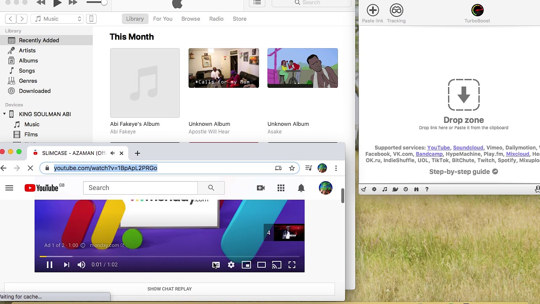Click the Drop zone download arrow

pos(464,95)
